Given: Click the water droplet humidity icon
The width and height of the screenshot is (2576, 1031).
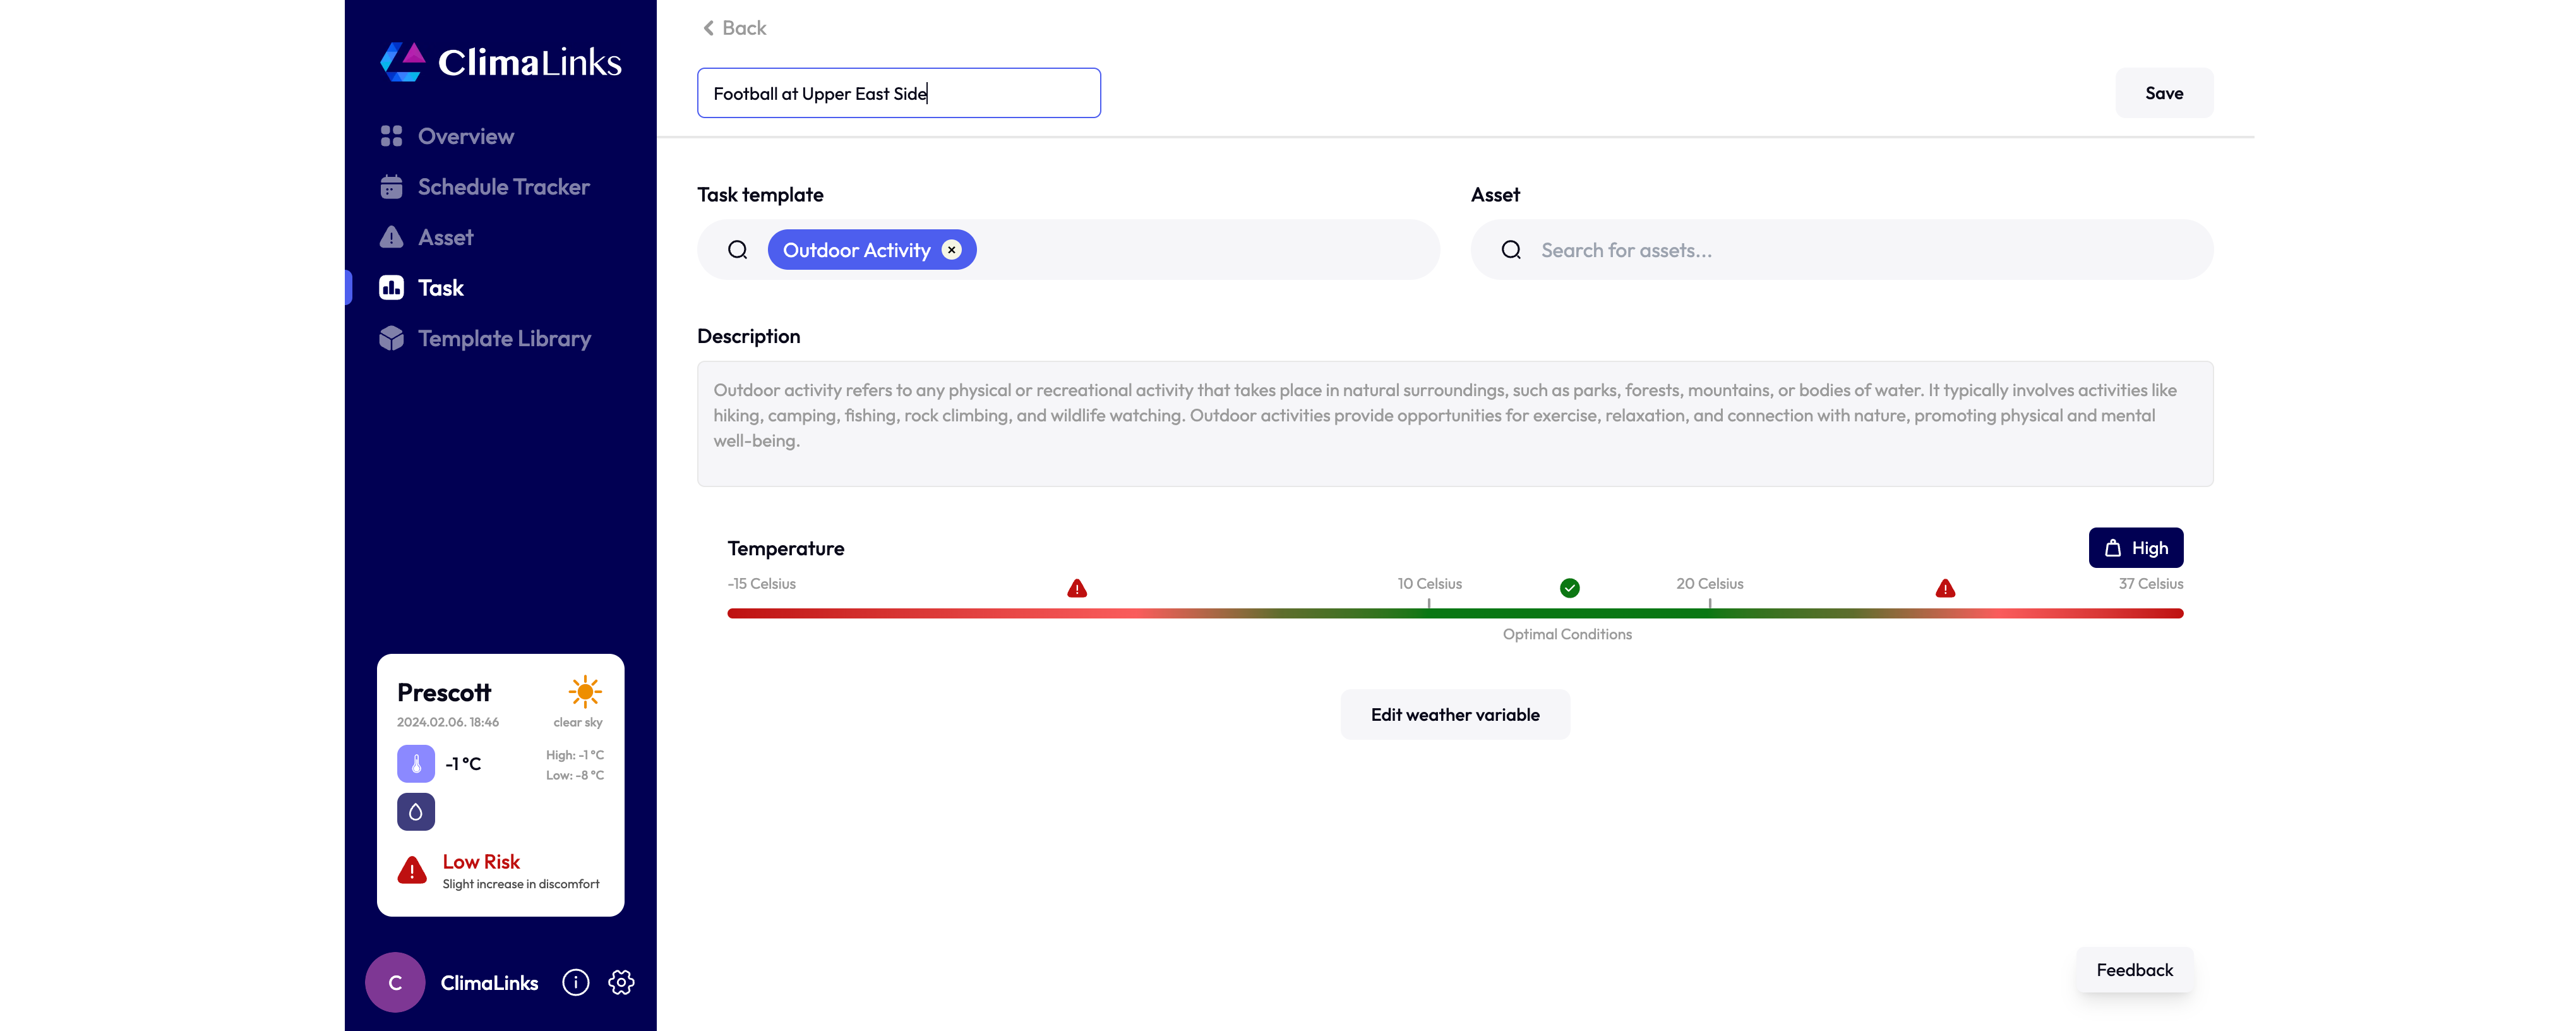Looking at the screenshot, I should [416, 812].
